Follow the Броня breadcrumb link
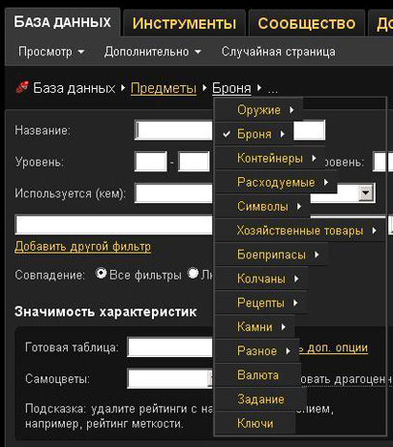Screen dimensions: 393x447 coord(231,88)
